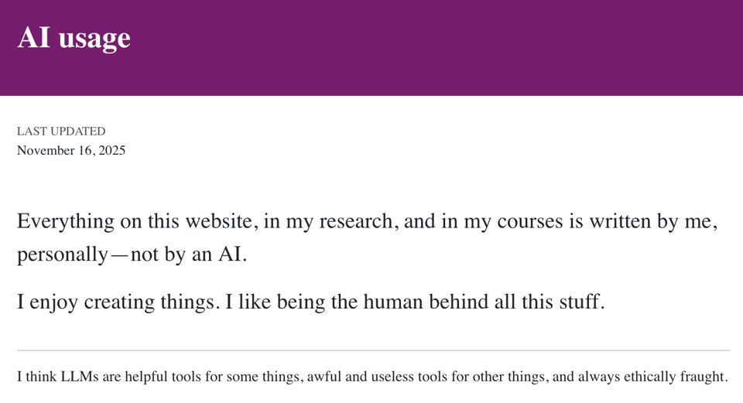Click the phrase "not by an AI"
Image resolution: width=743 pixels, height=403 pixels.
(188, 254)
